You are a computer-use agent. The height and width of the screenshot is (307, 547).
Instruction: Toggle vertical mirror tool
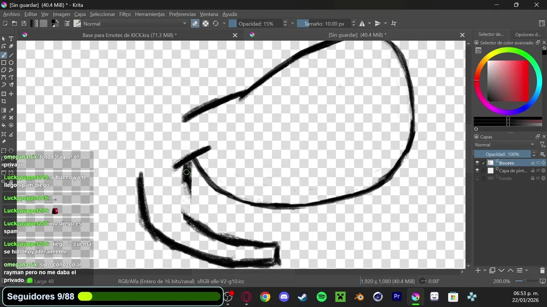[x=377, y=23]
